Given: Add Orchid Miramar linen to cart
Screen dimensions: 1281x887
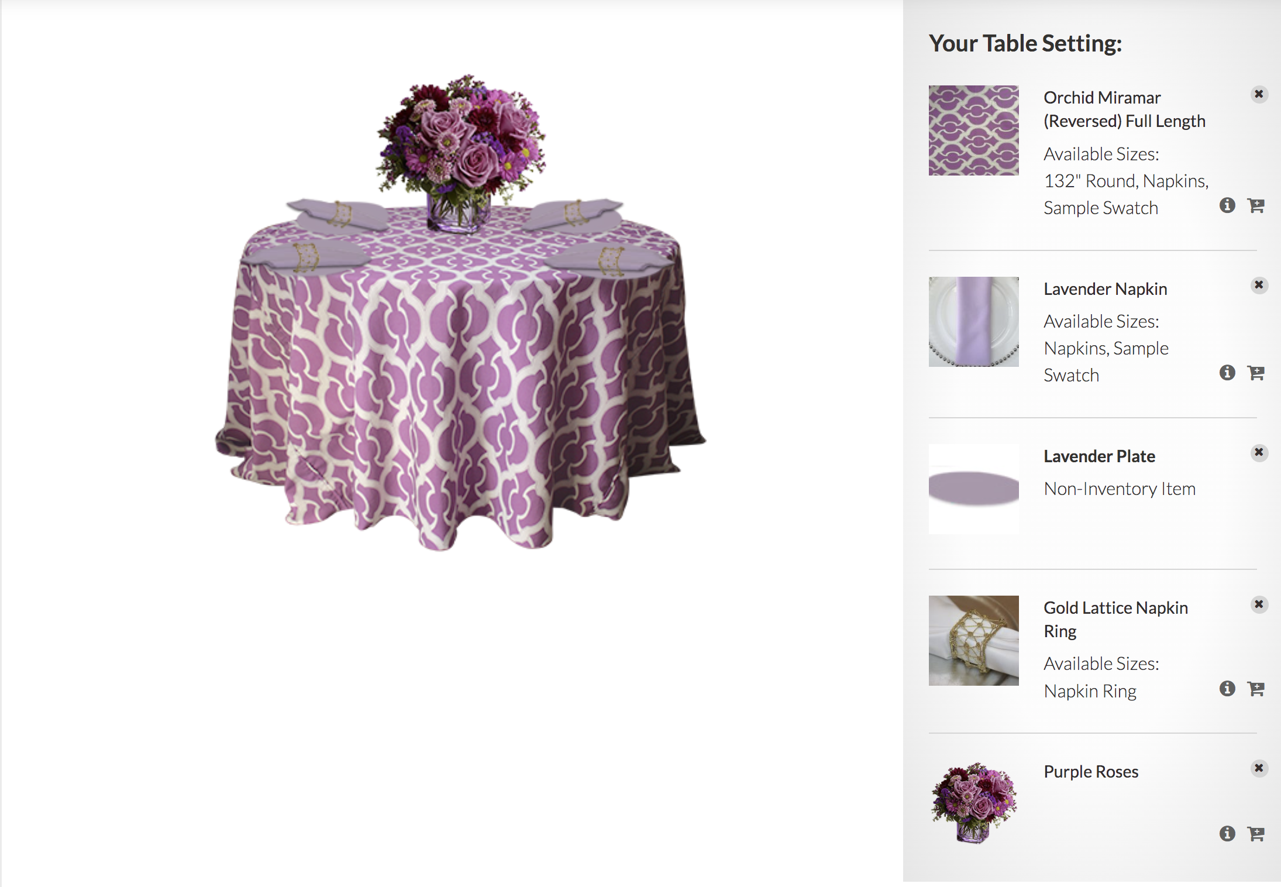Looking at the screenshot, I should [x=1255, y=205].
